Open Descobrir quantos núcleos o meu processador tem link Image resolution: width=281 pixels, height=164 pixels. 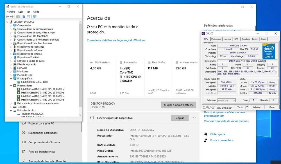(224, 114)
